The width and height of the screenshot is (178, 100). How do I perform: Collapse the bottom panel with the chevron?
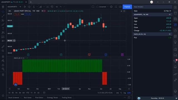(x=125, y=97)
